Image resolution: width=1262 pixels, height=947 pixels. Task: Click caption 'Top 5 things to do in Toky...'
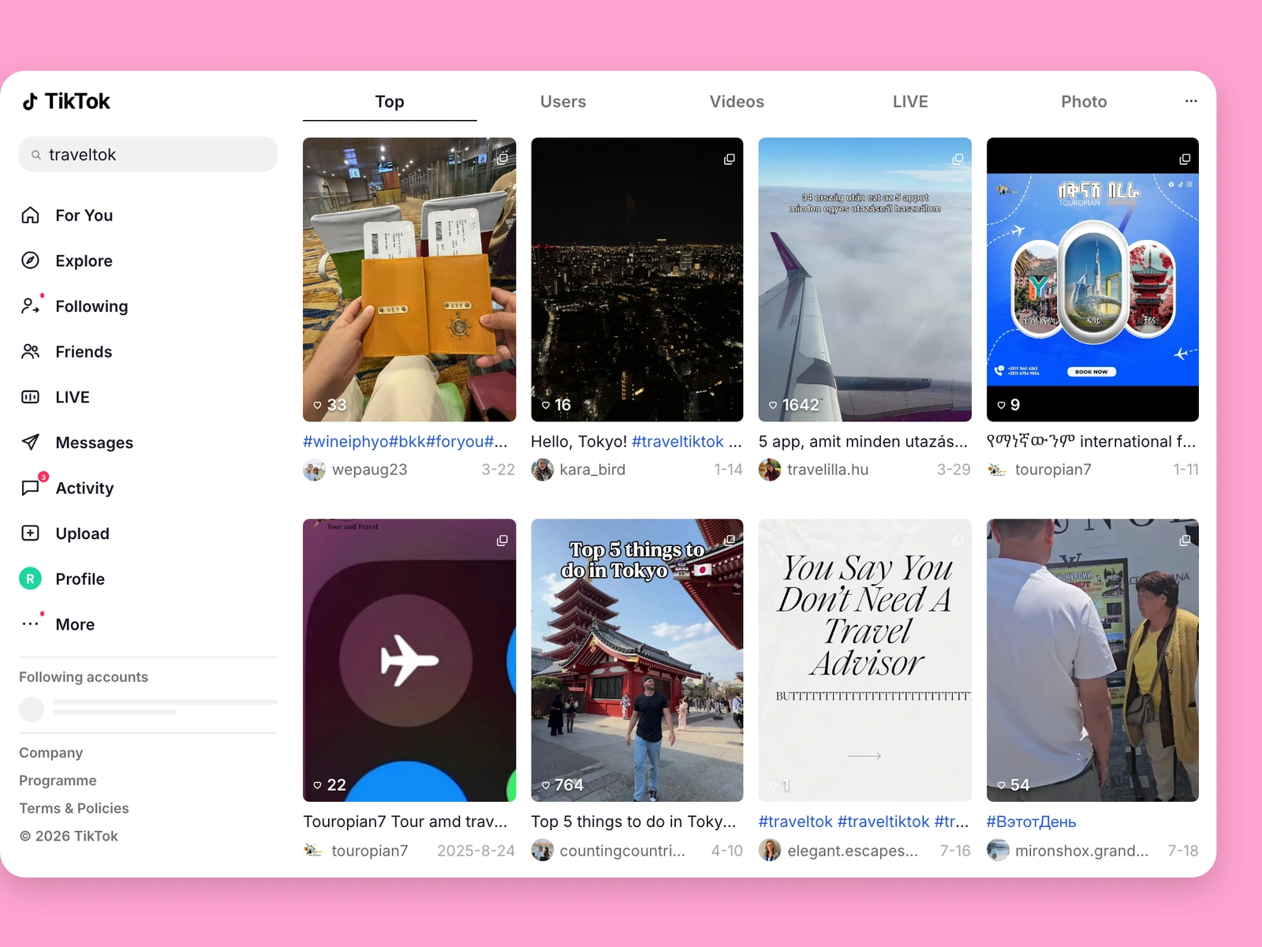tap(633, 822)
